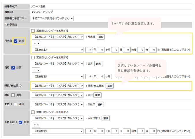Screen dimensions: 195x139
Task: Click the 月末日 時間 input field
Action: click(127, 50)
